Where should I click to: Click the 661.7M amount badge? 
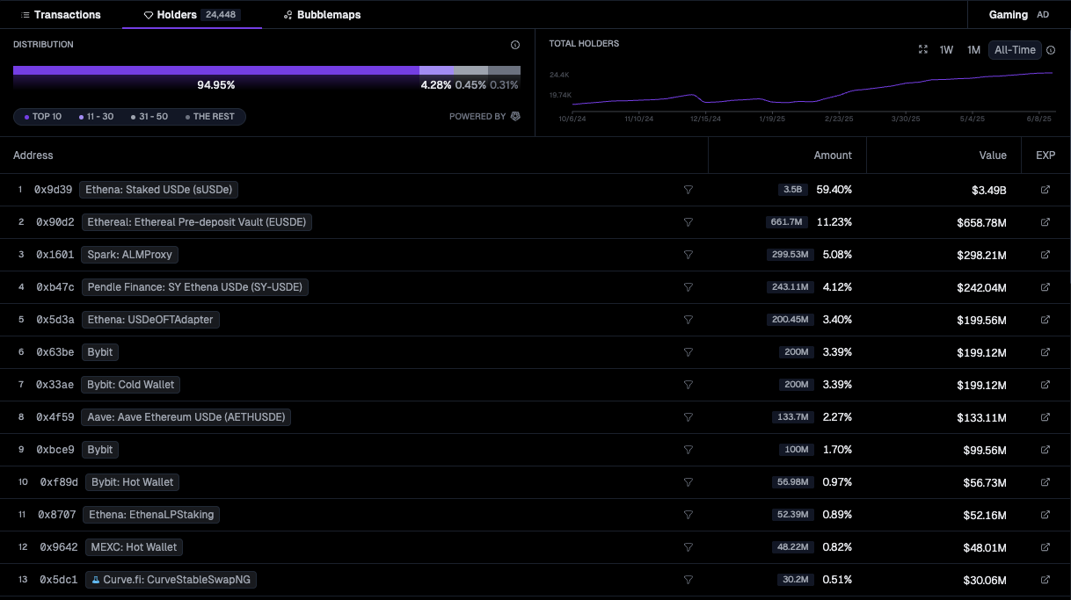pyautogui.click(x=786, y=222)
